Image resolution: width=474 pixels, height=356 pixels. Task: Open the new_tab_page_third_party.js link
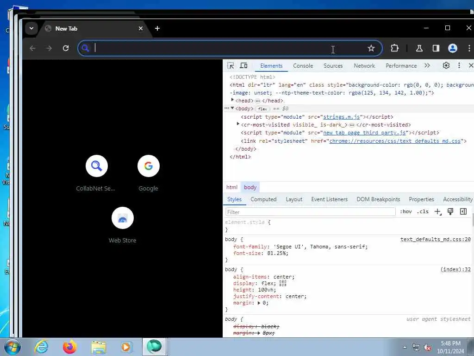click(x=364, y=133)
